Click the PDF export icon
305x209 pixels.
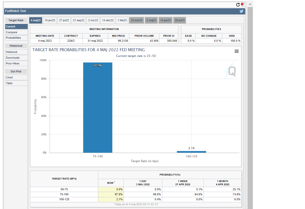click(x=242, y=4)
